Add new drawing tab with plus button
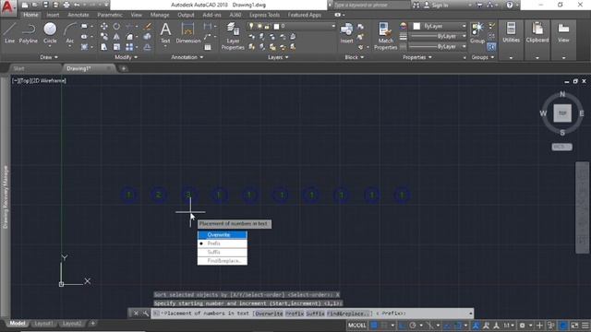The image size is (591, 332). click(x=123, y=68)
